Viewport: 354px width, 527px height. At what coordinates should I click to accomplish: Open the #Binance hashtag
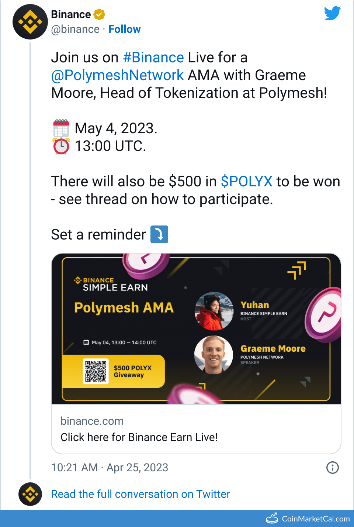[x=154, y=57]
